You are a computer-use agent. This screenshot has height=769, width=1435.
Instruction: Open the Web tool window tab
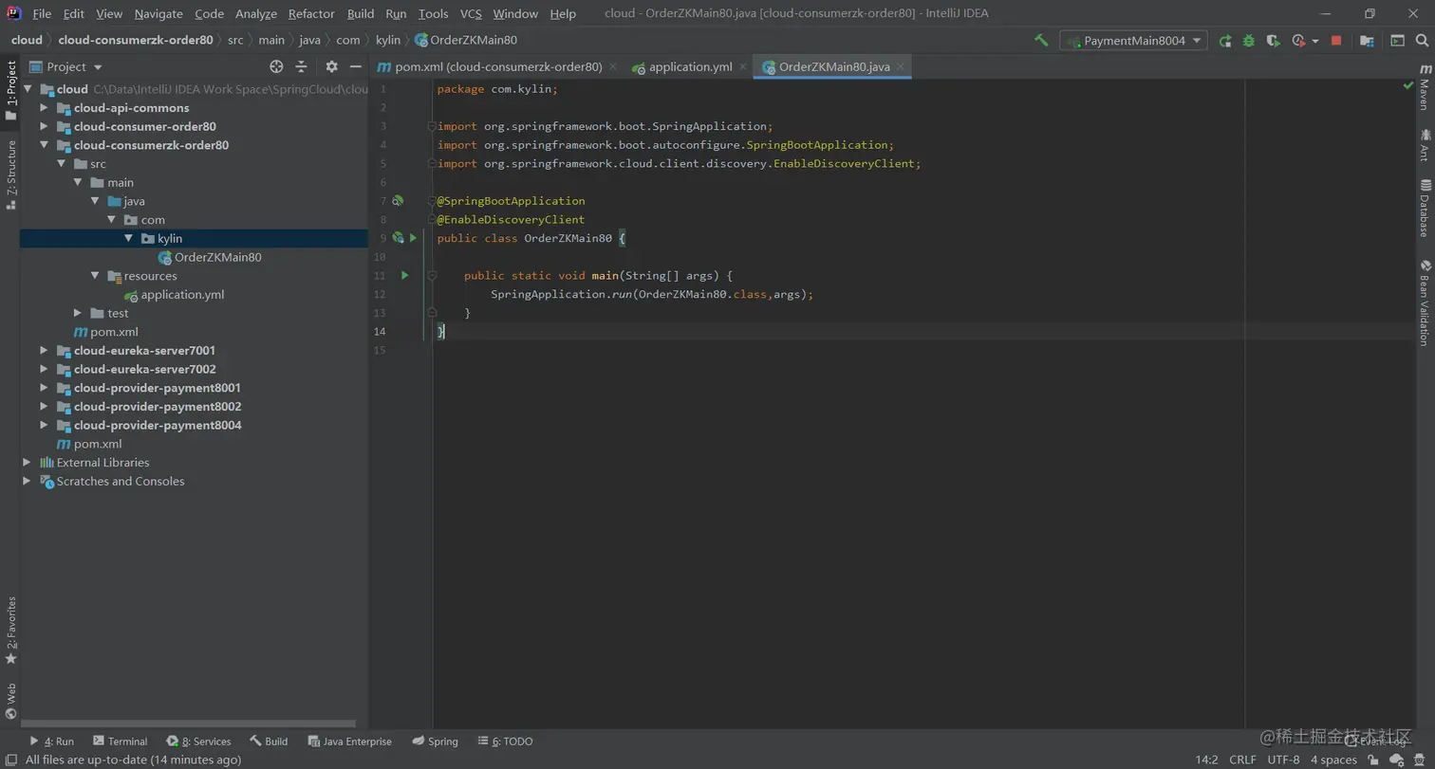(x=10, y=702)
